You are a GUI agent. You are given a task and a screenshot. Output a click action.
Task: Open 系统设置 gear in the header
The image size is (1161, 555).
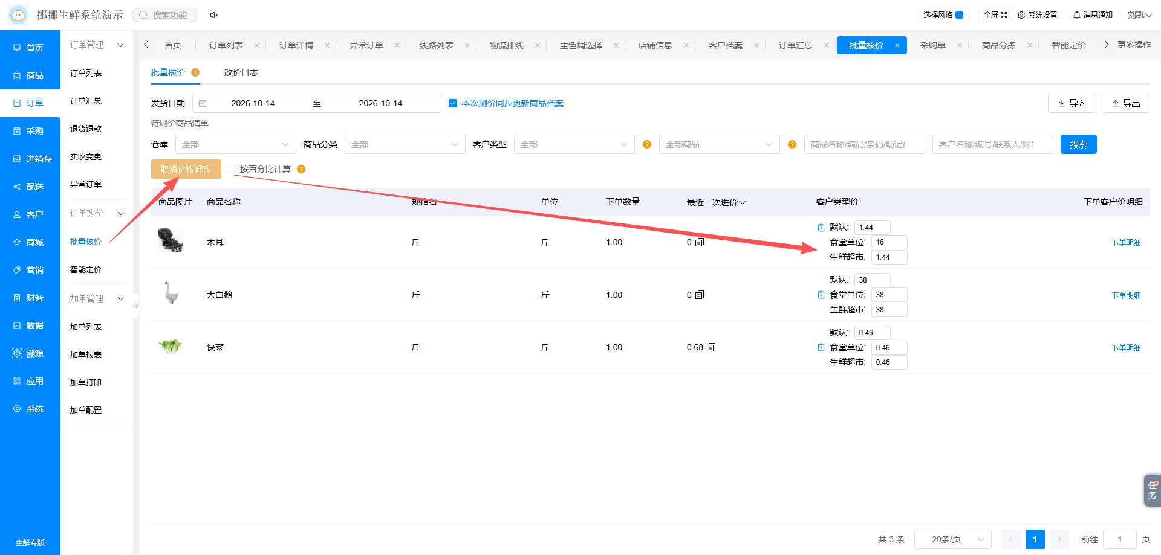pyautogui.click(x=1038, y=15)
